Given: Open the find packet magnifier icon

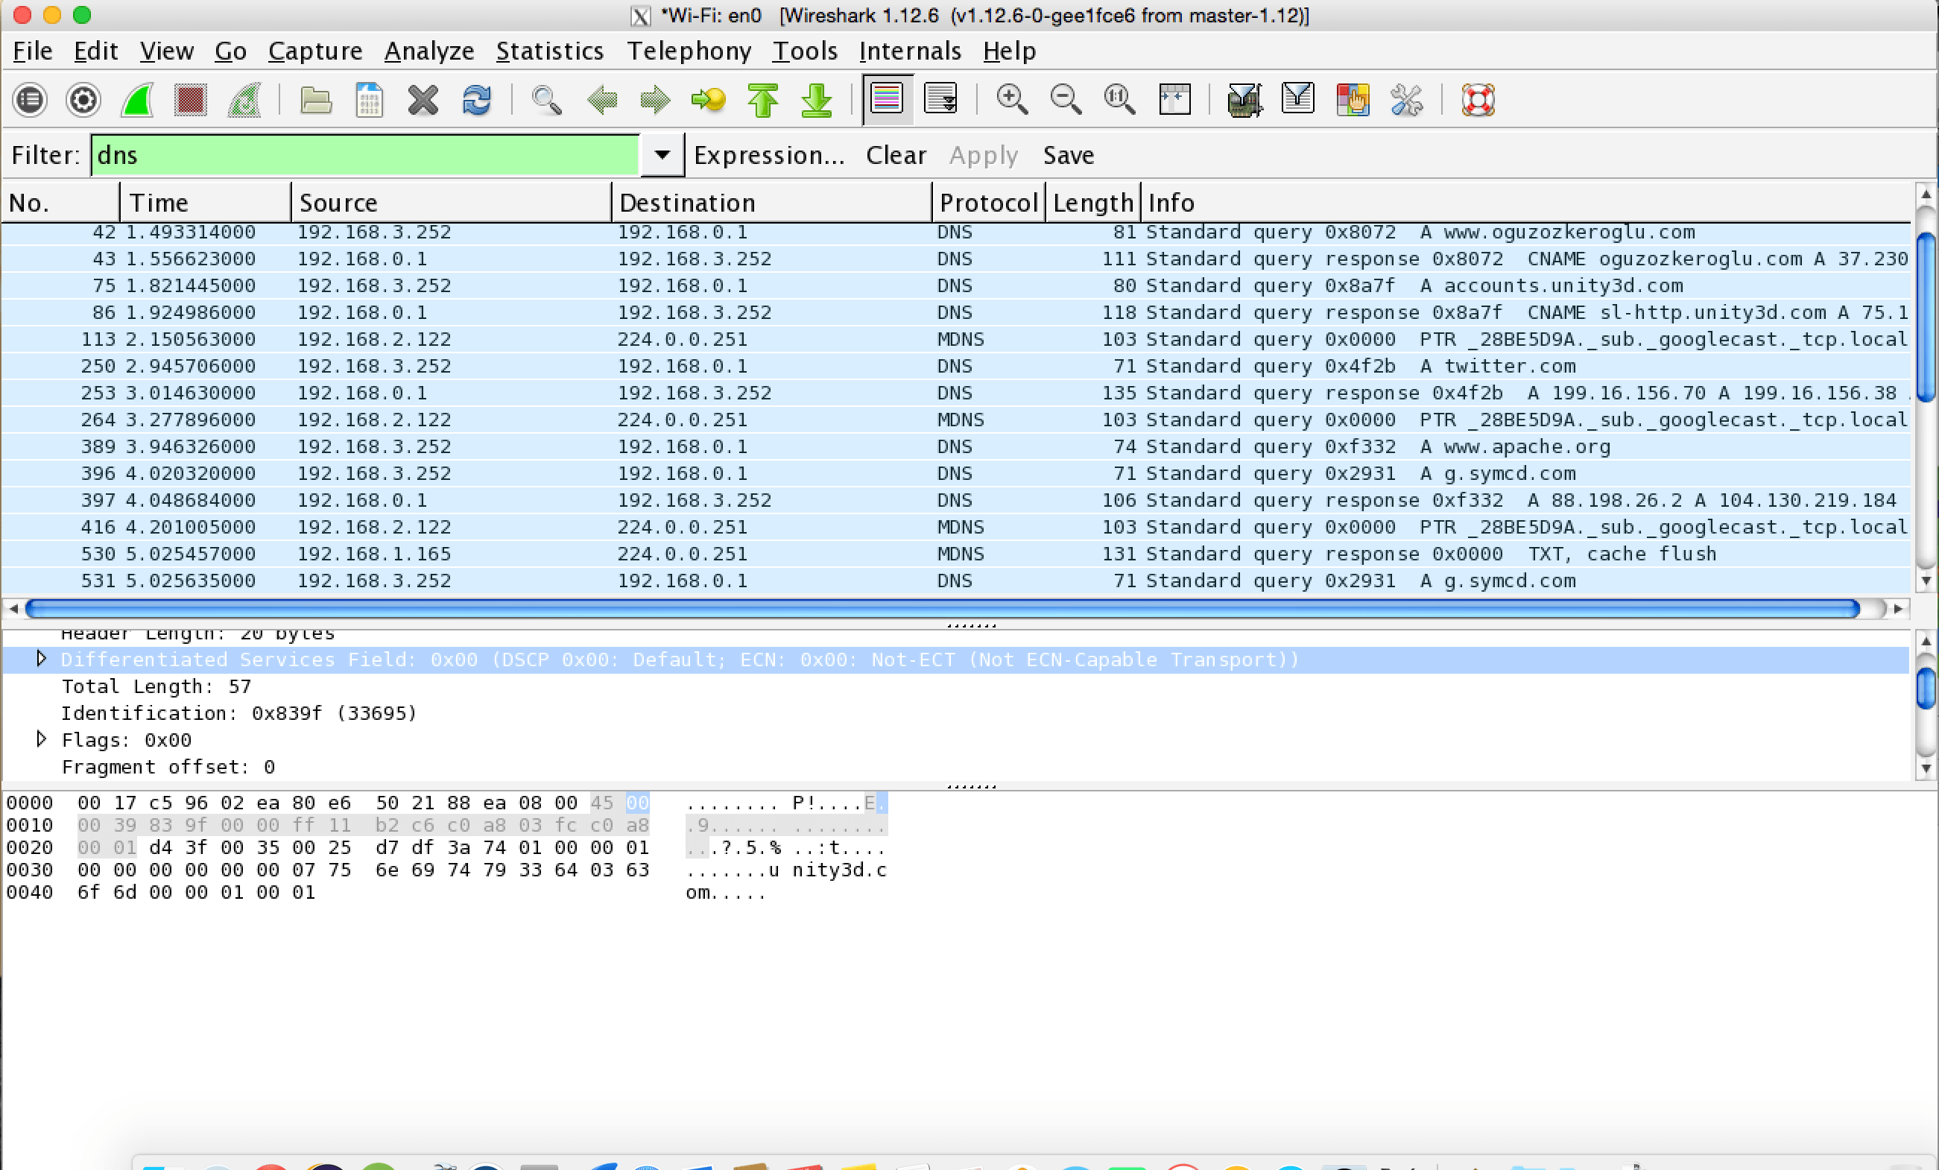Looking at the screenshot, I should (x=546, y=101).
